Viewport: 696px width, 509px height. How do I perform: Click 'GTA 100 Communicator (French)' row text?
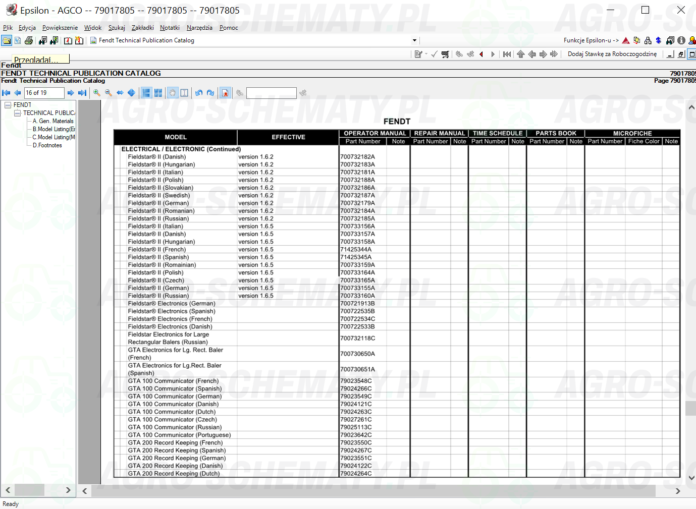click(x=173, y=381)
